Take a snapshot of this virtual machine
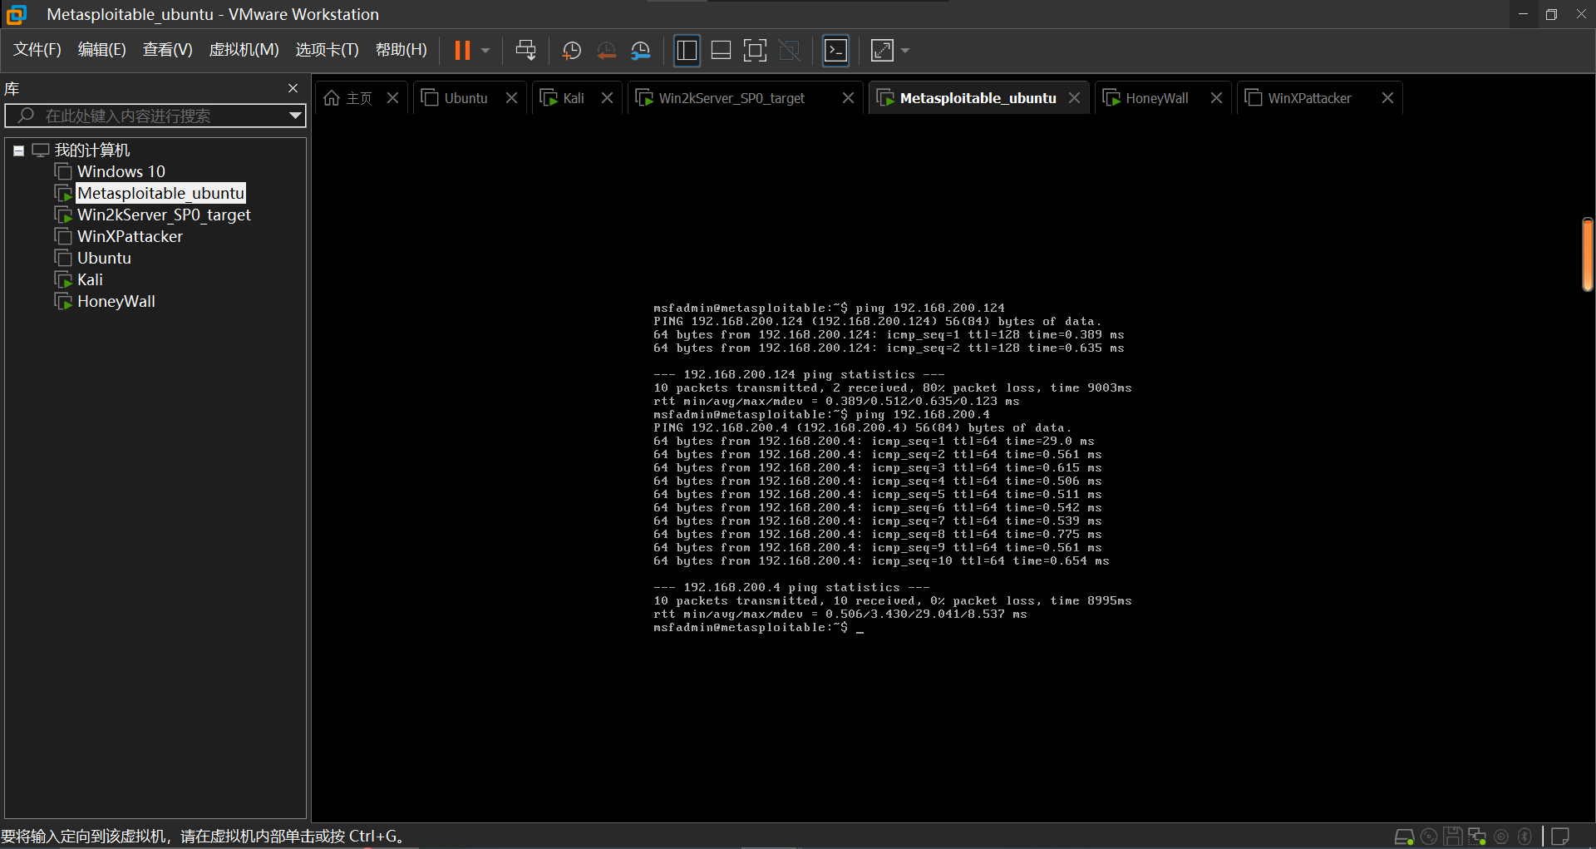 point(572,51)
